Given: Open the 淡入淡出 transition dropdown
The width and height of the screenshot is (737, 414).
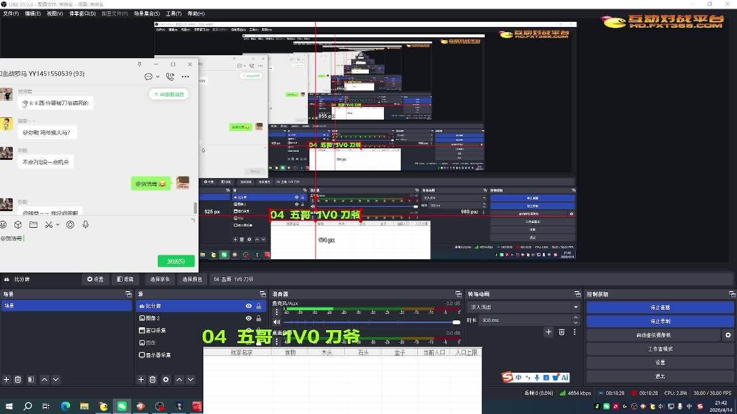Looking at the screenshot, I should pos(523,307).
